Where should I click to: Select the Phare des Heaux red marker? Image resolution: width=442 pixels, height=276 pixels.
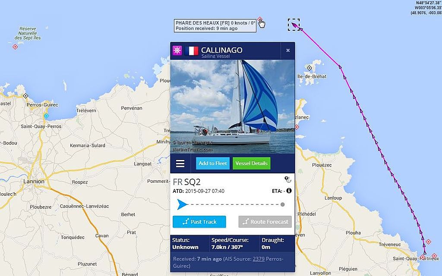pyautogui.click(x=259, y=19)
